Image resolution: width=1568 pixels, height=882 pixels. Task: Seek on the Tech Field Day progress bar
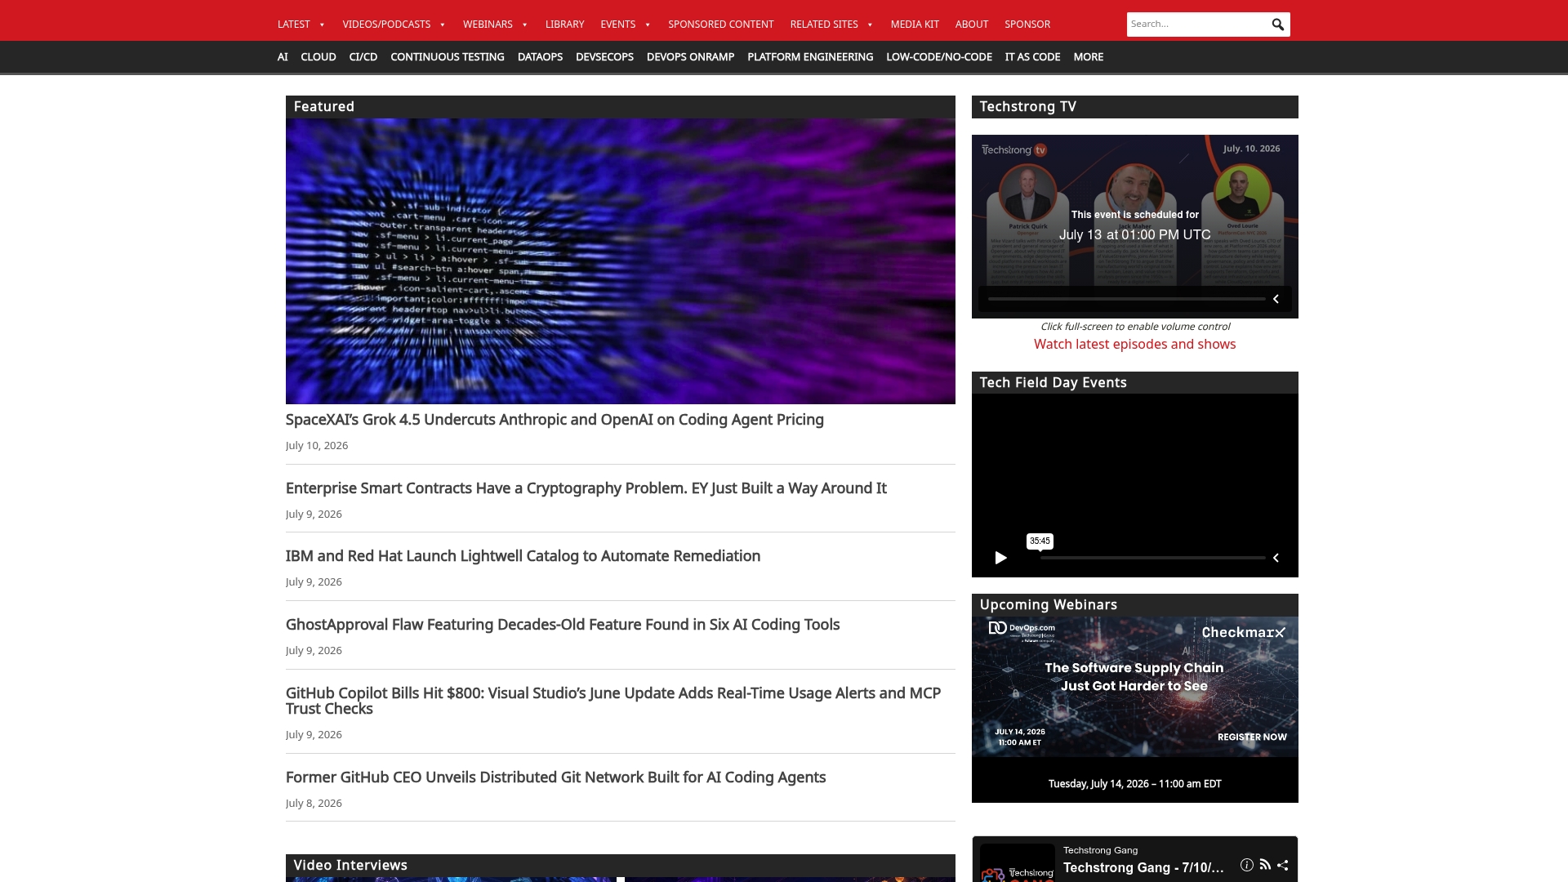click(1152, 558)
